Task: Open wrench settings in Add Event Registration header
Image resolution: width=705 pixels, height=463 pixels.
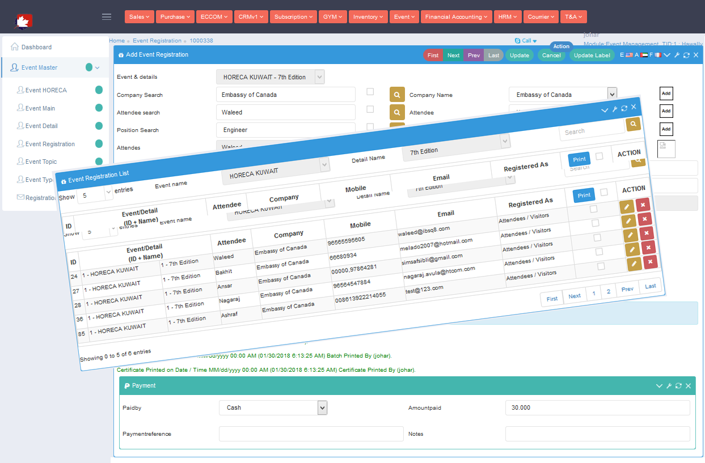Action: (x=677, y=55)
